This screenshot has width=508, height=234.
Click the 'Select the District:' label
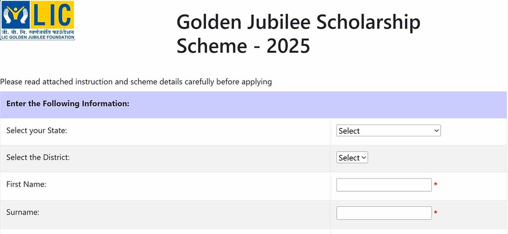pyautogui.click(x=38, y=157)
